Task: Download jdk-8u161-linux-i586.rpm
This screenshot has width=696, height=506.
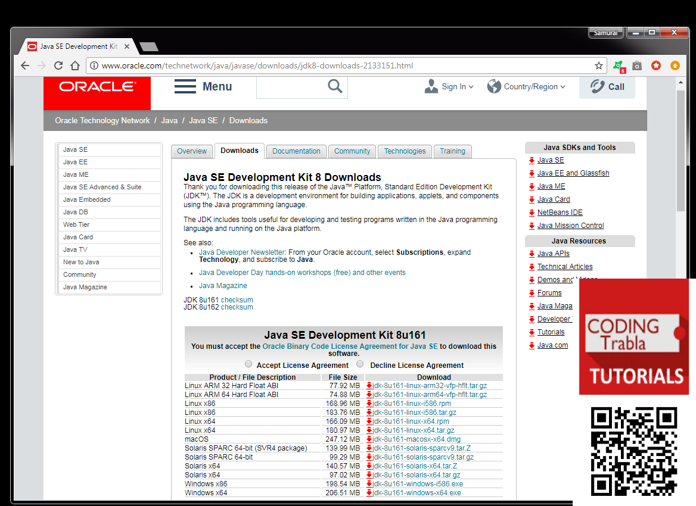Action: [x=412, y=404]
